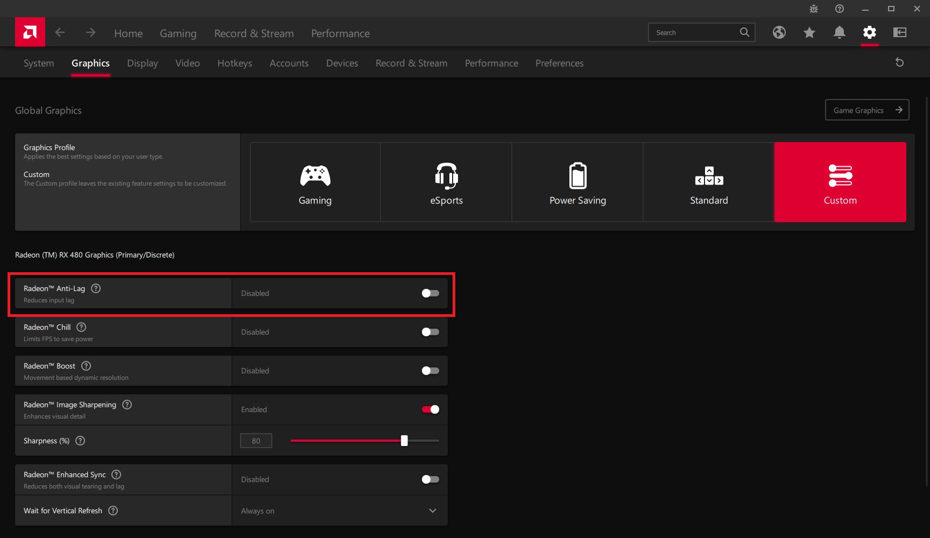Viewport: 930px width, 538px height.
Task: Open the help question mark in title bar
Action: (x=840, y=9)
